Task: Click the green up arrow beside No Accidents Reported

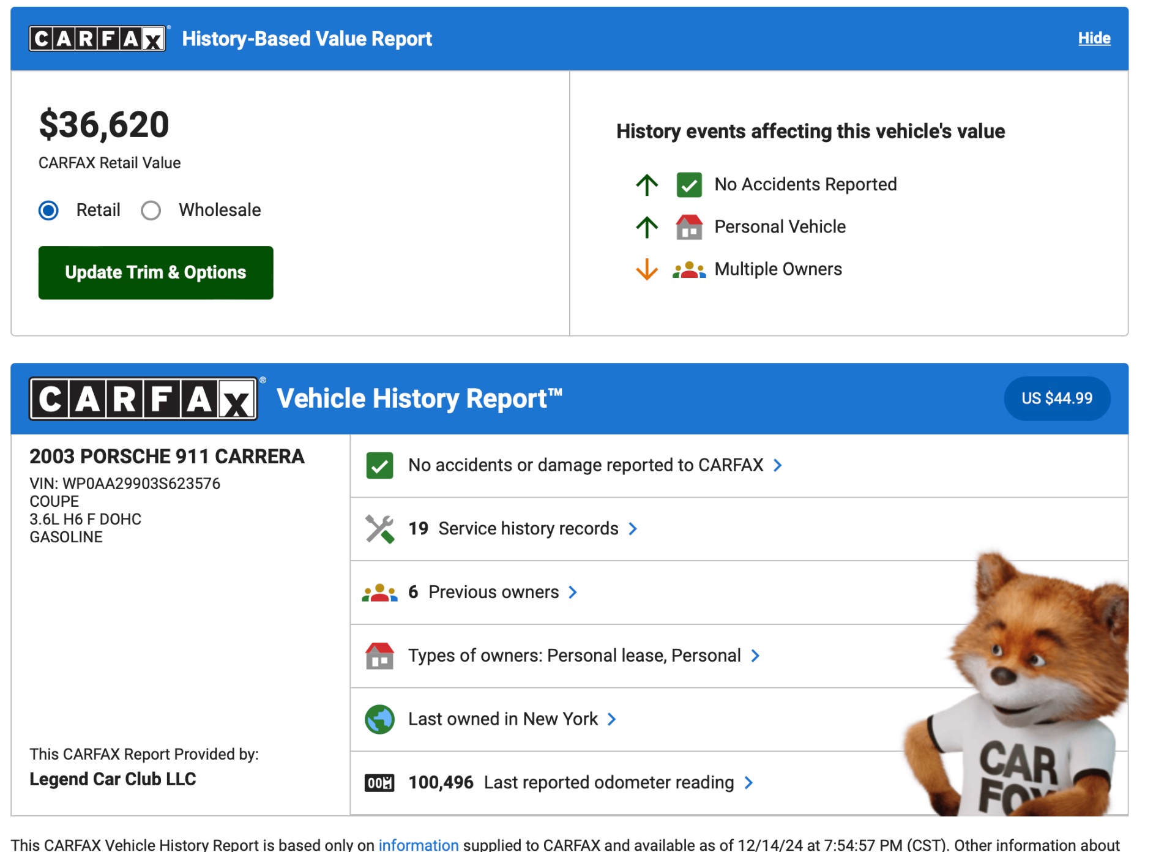Action: click(x=647, y=185)
